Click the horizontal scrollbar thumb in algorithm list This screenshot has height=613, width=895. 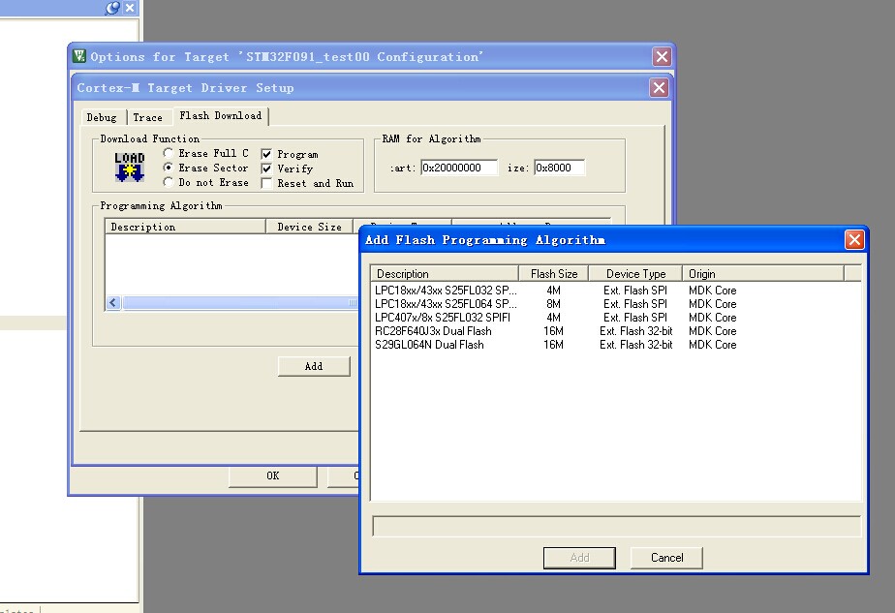[x=240, y=302]
